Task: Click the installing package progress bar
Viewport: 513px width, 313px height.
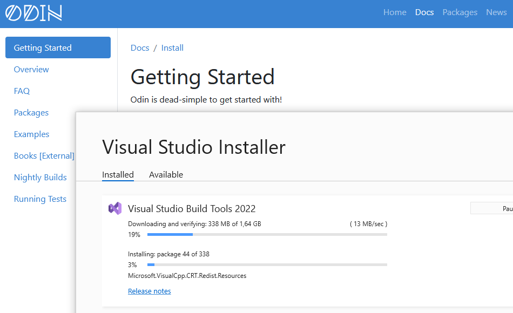Action: click(267, 265)
